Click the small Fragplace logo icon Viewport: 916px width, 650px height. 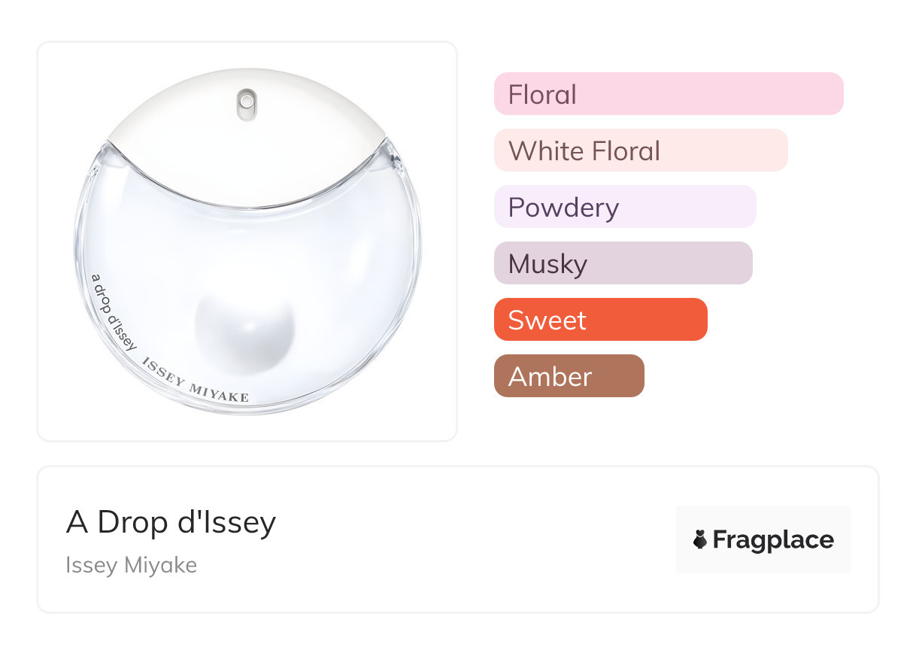coord(700,539)
